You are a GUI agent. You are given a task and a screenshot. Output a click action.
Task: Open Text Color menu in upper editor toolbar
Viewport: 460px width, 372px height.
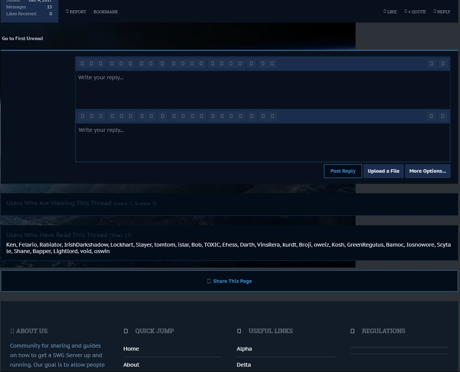(112, 64)
